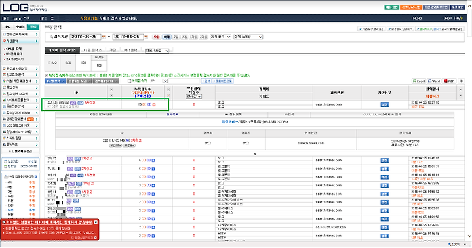Click the IP search text field
Image resolution: width=472 pixels, height=248 pixels.
point(184,81)
